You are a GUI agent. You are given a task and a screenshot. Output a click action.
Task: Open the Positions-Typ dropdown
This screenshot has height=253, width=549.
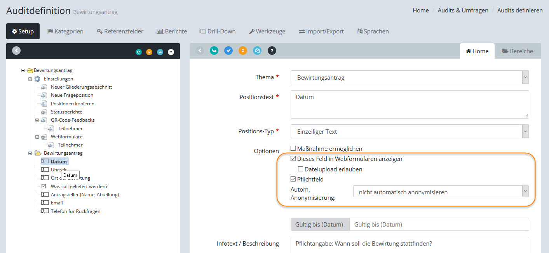point(410,131)
